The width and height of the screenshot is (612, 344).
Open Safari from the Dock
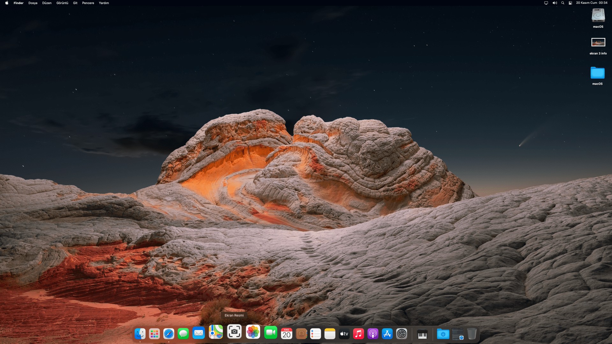click(169, 334)
